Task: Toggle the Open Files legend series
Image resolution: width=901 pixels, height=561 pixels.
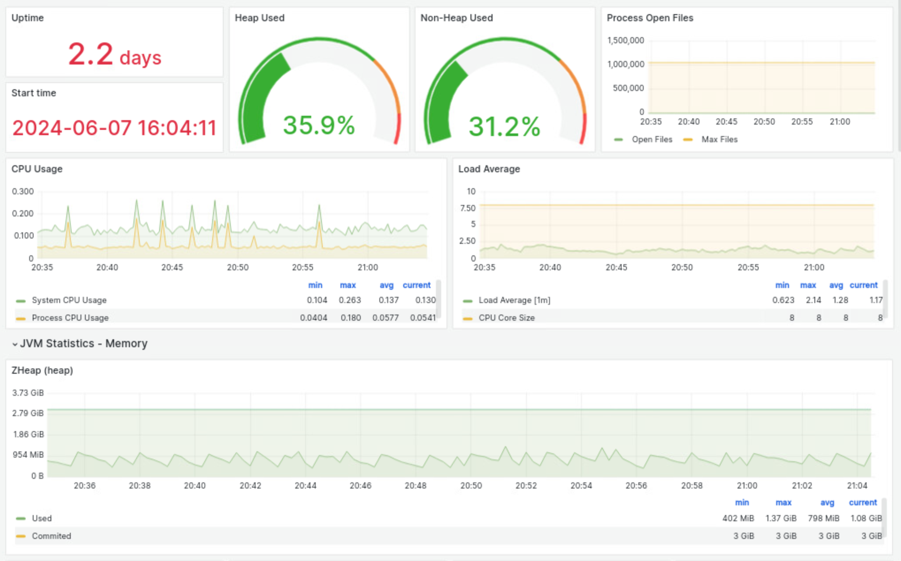Action: click(x=652, y=139)
